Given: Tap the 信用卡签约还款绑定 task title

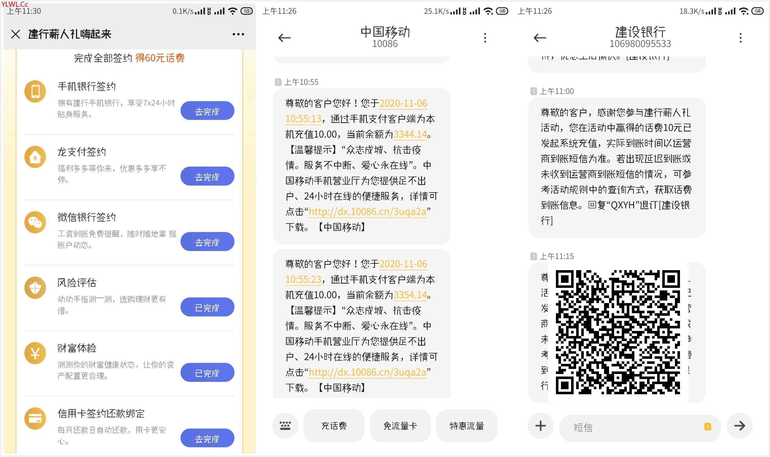Looking at the screenshot, I should click(x=101, y=414).
